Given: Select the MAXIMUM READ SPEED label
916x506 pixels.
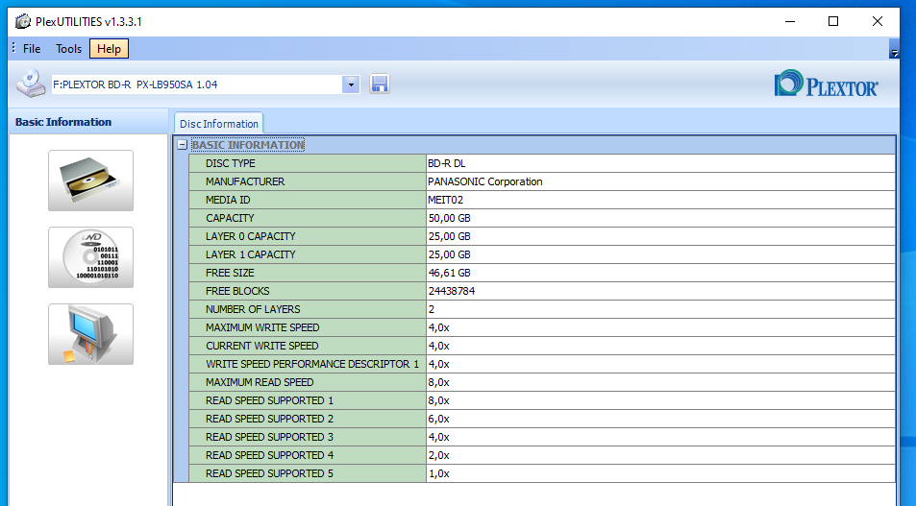Looking at the screenshot, I should 308,382.
